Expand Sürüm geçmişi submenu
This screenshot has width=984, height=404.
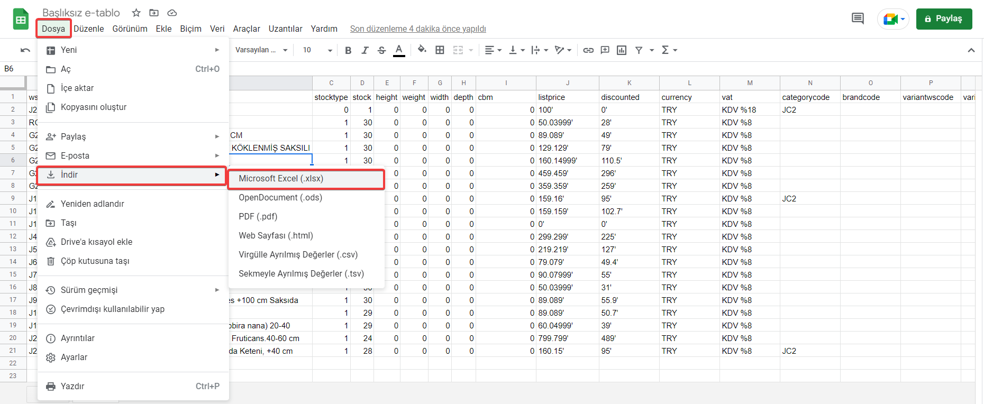click(x=133, y=290)
